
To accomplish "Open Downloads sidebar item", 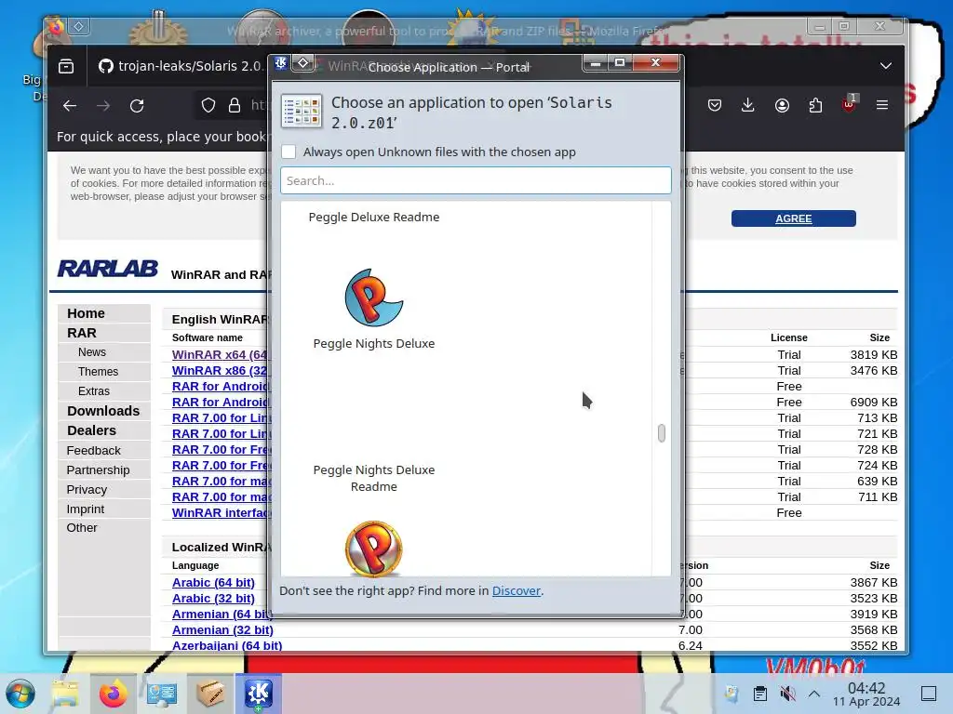I will [x=103, y=411].
